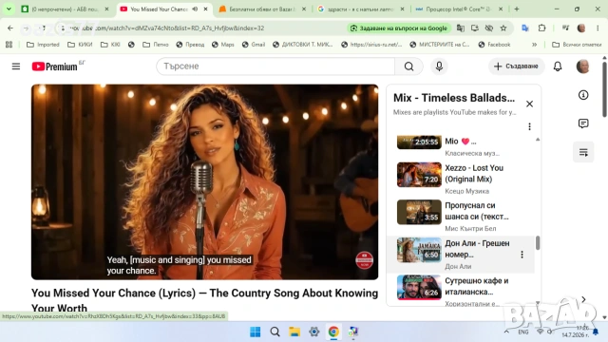Click the search magnifier button

coord(408,66)
